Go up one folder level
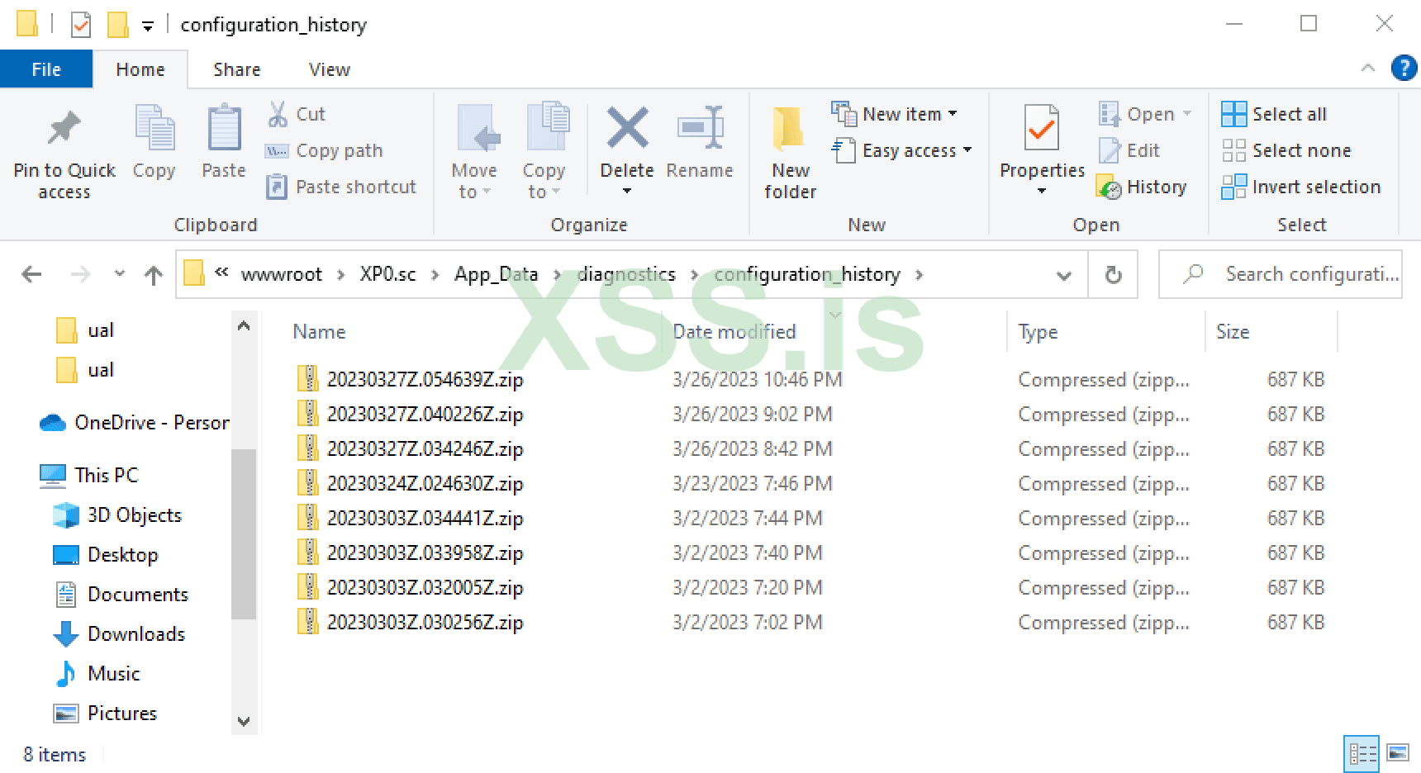Viewport: 1421px width, 773px height. point(153,274)
